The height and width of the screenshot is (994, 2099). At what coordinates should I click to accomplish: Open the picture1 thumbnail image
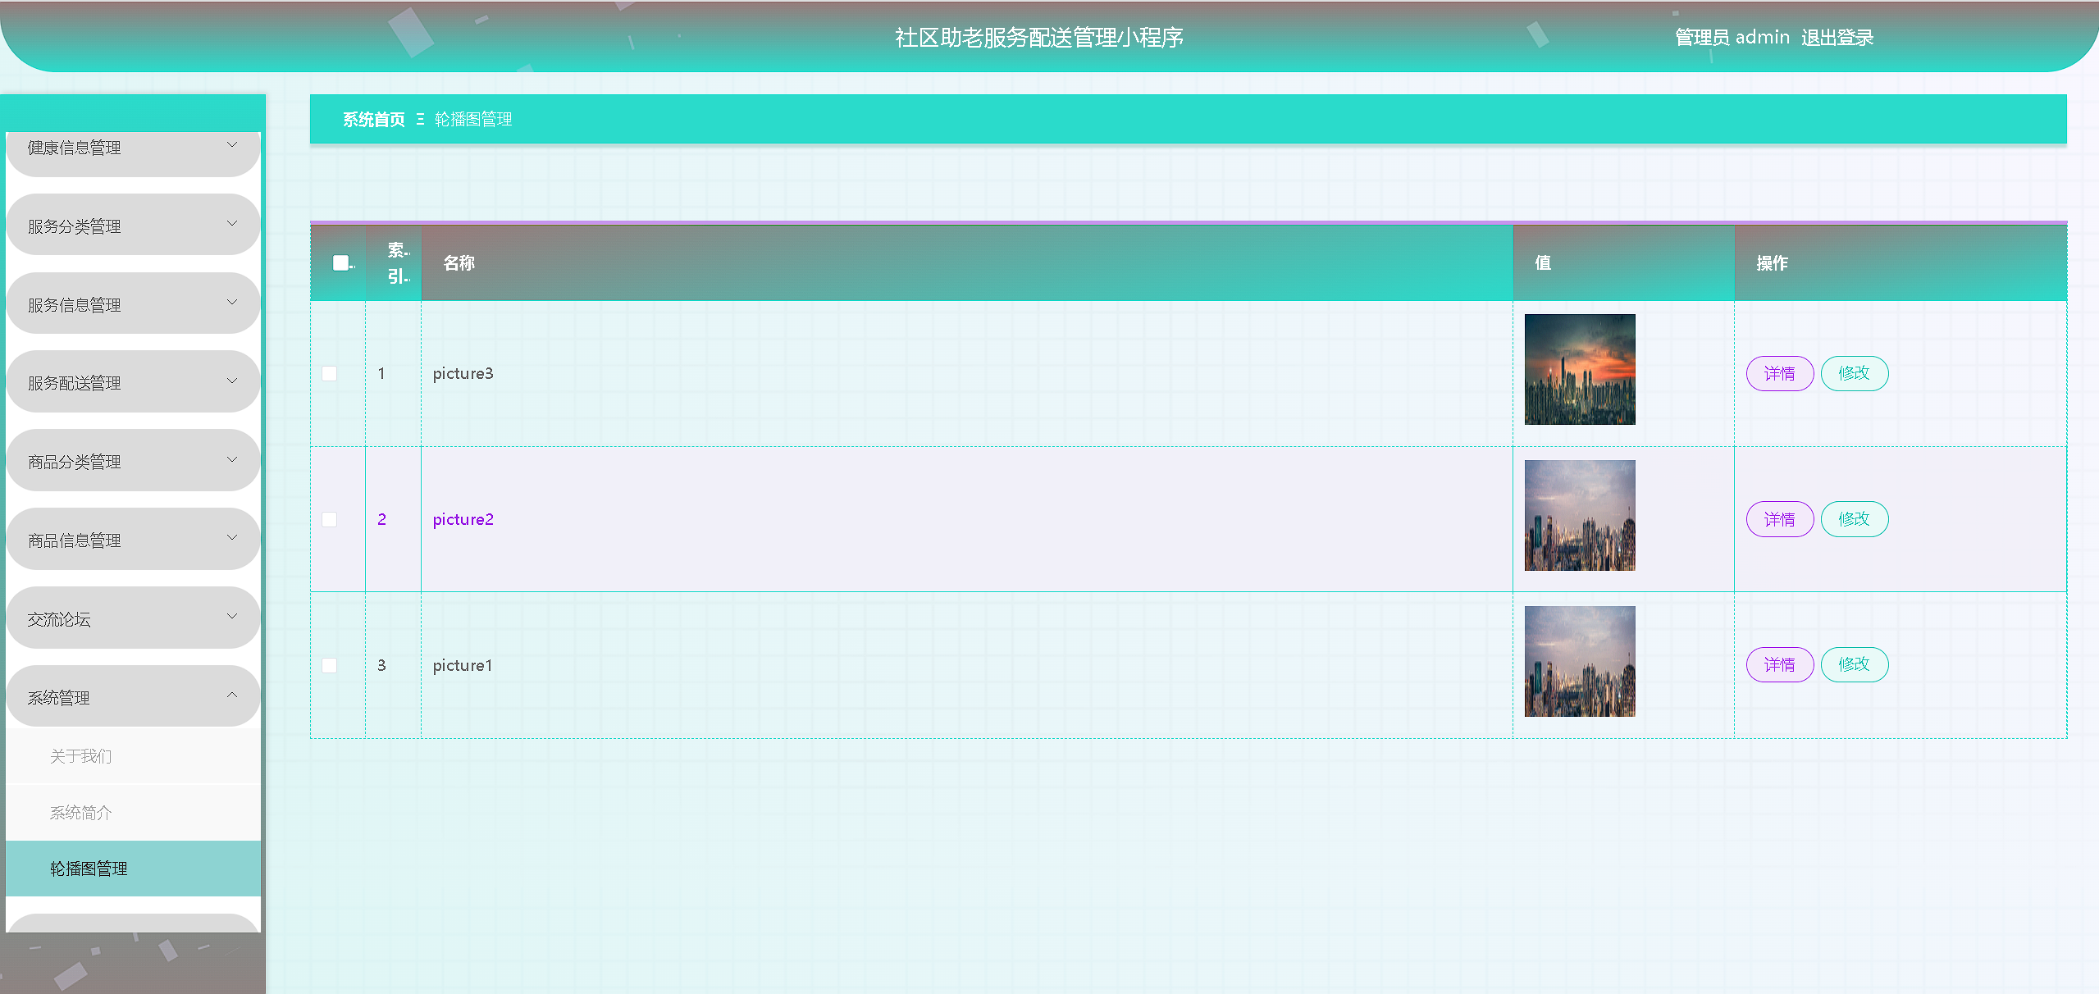click(1579, 662)
